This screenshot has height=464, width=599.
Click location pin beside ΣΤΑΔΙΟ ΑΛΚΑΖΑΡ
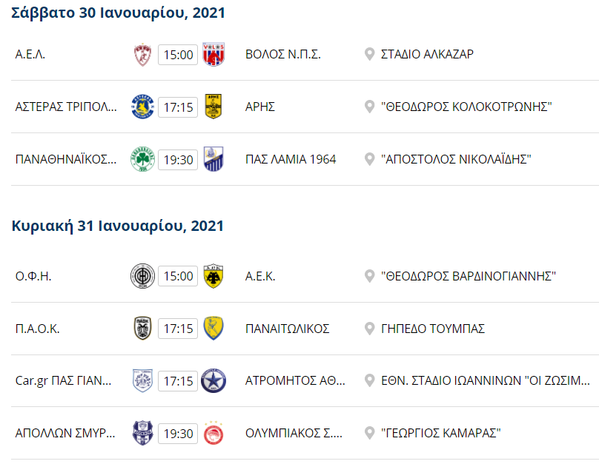pos(370,55)
